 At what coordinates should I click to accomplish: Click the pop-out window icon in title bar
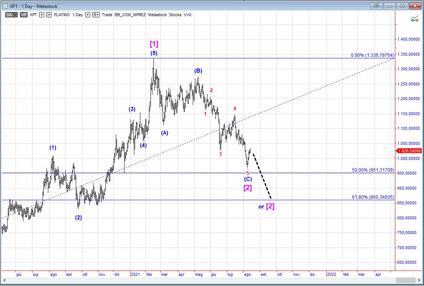tap(376, 6)
